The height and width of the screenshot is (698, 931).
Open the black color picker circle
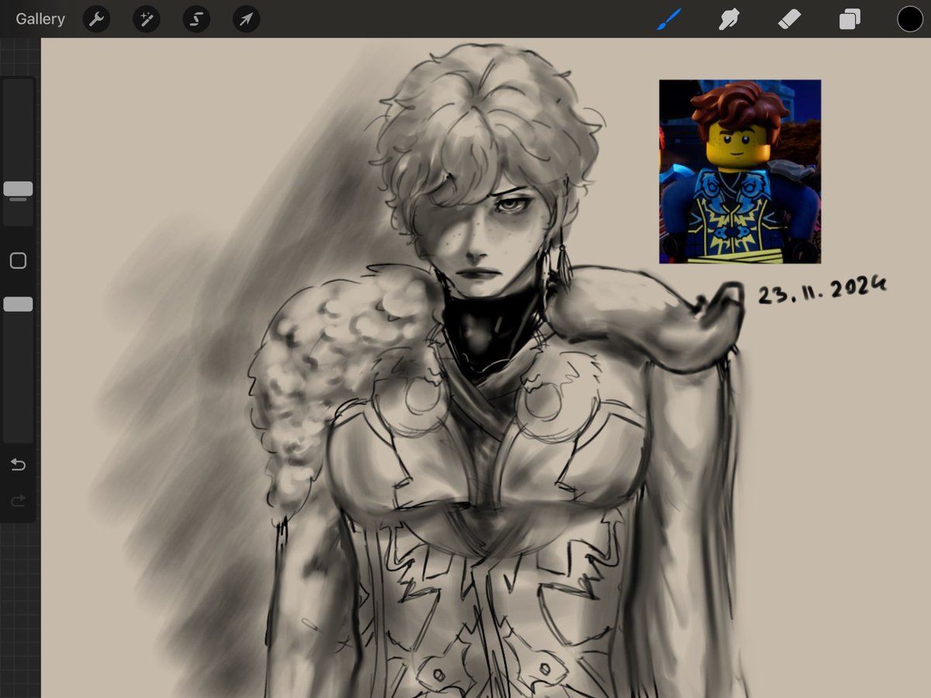tap(909, 19)
